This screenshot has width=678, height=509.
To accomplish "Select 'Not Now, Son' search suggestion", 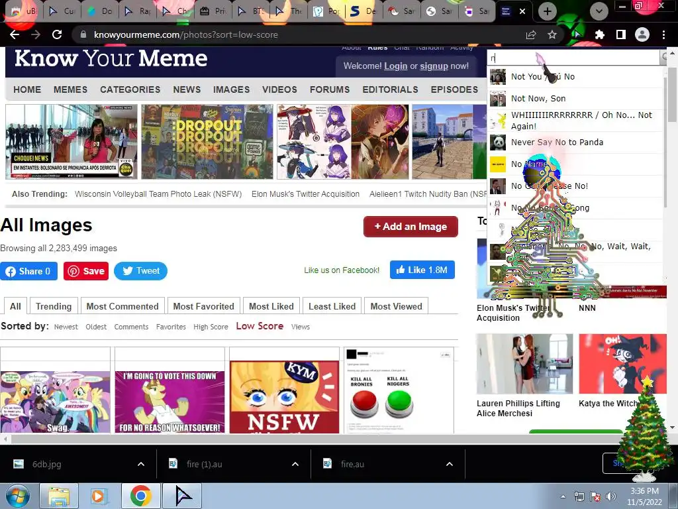I will [x=575, y=99].
